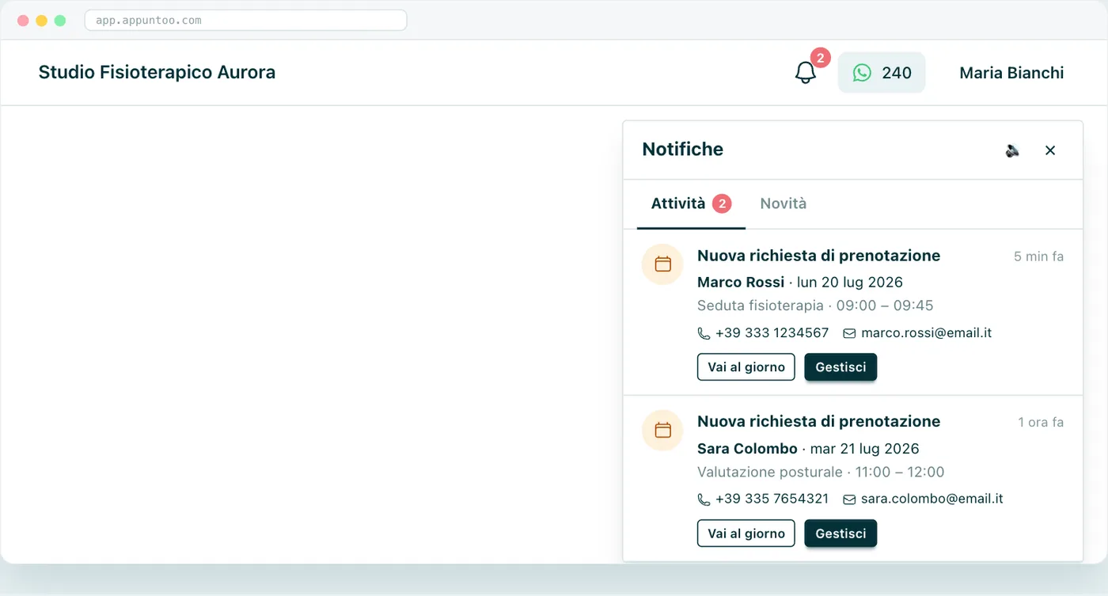Click the green maximize window dot
The height and width of the screenshot is (596, 1108).
59,21
